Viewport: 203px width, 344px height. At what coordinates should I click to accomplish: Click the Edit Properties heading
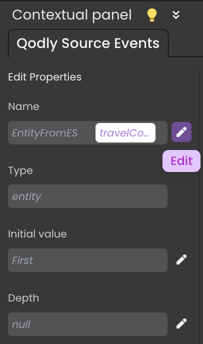(x=45, y=77)
